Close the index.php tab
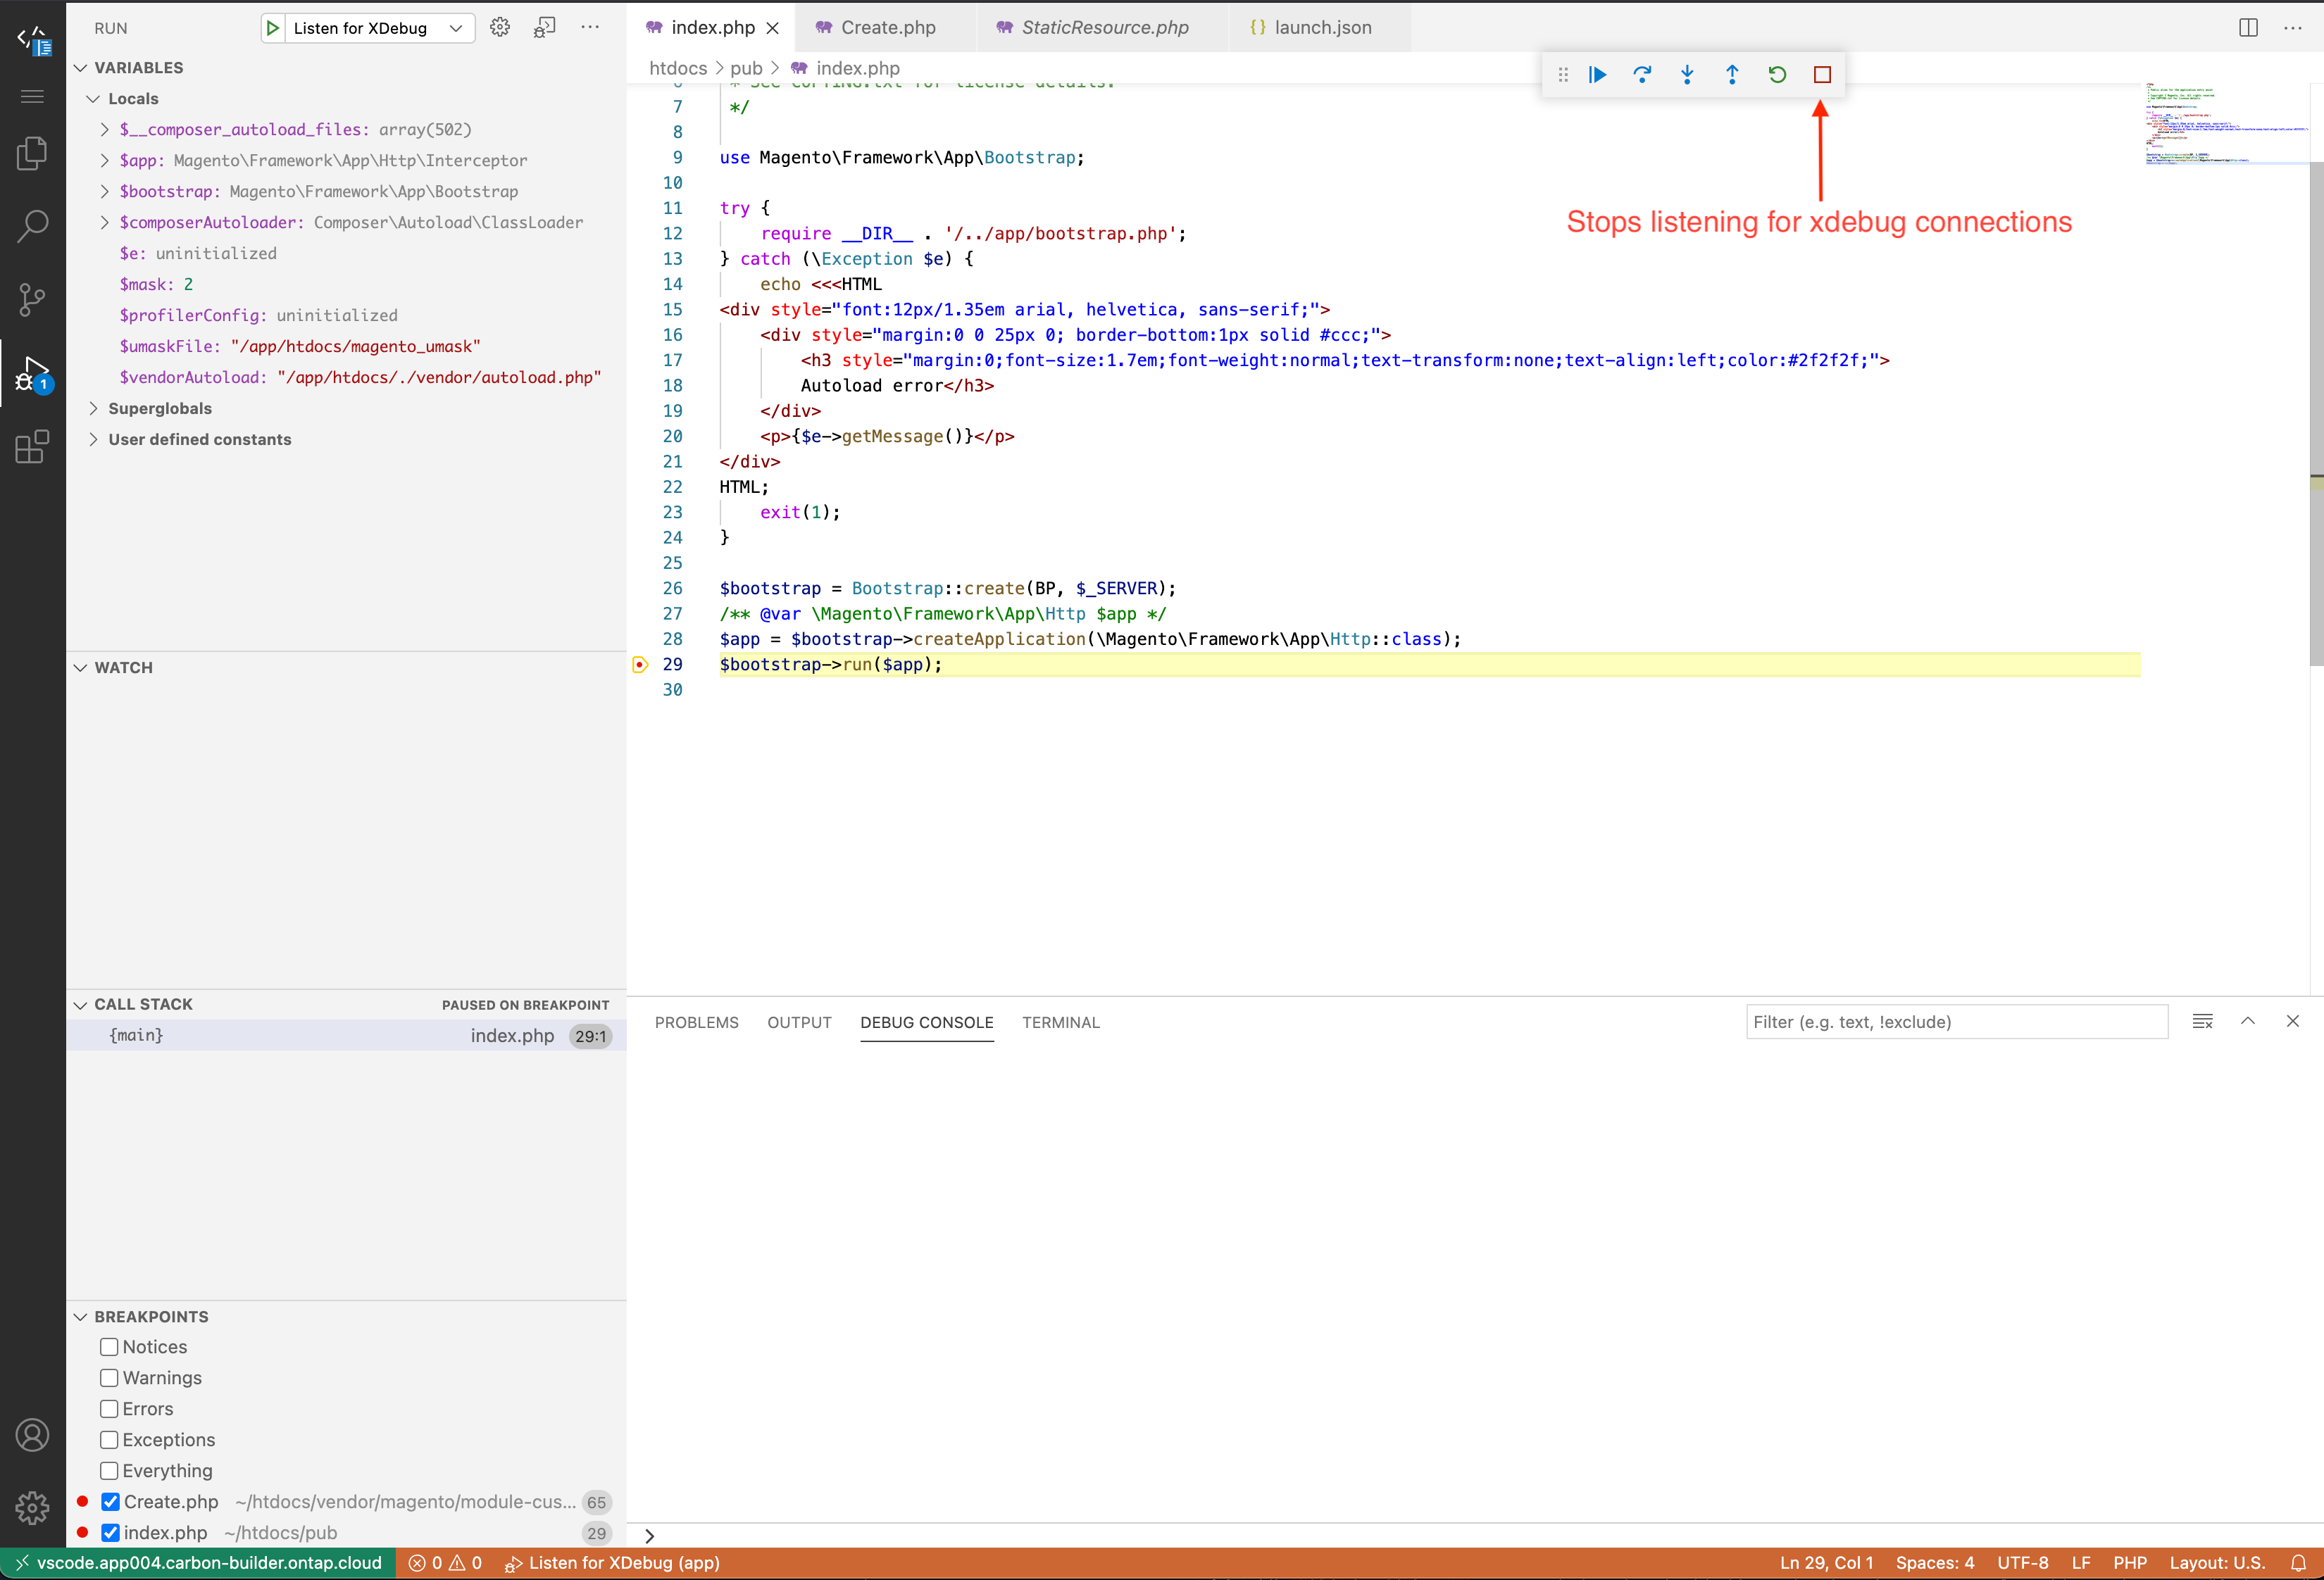 point(773,28)
